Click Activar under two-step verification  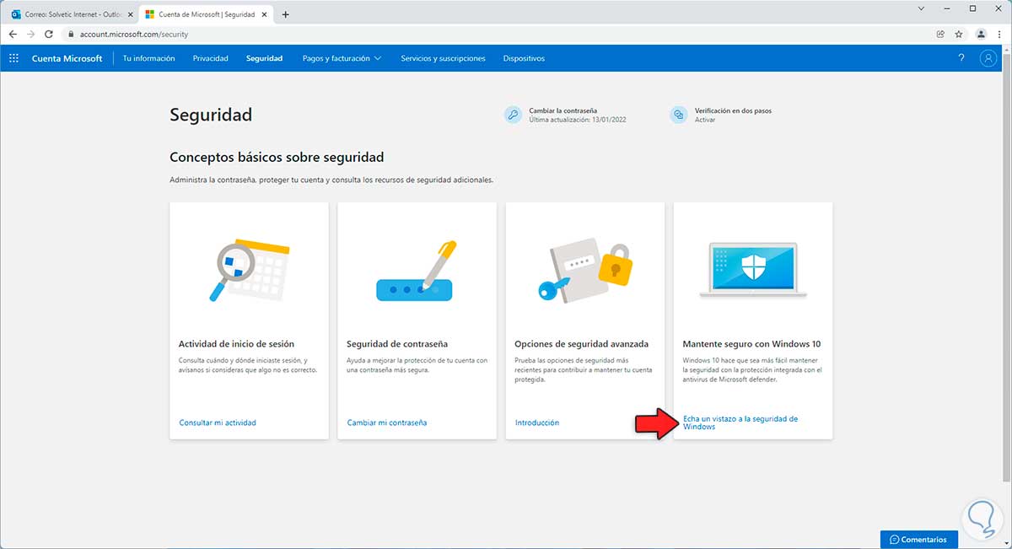(705, 120)
